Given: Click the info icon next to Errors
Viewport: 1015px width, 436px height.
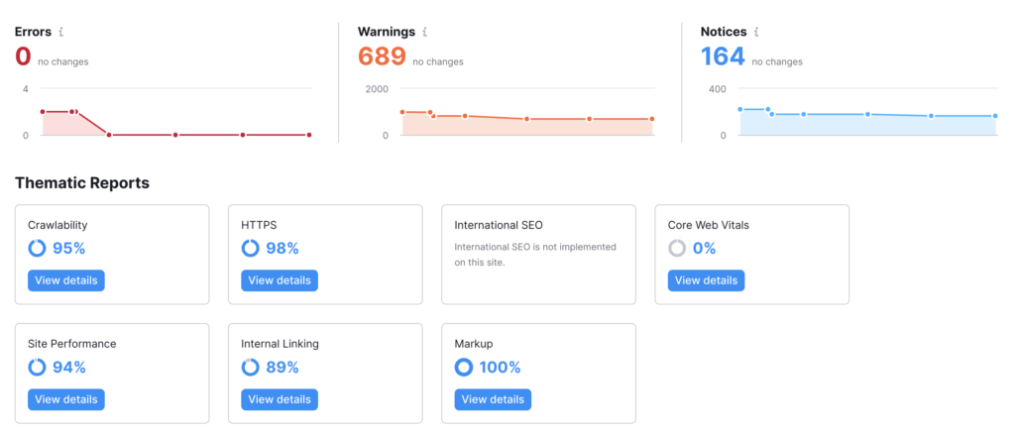Looking at the screenshot, I should pyautogui.click(x=60, y=32).
